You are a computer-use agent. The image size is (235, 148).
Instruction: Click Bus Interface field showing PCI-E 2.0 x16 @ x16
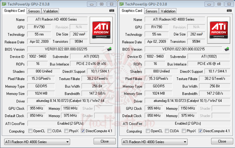91,64
